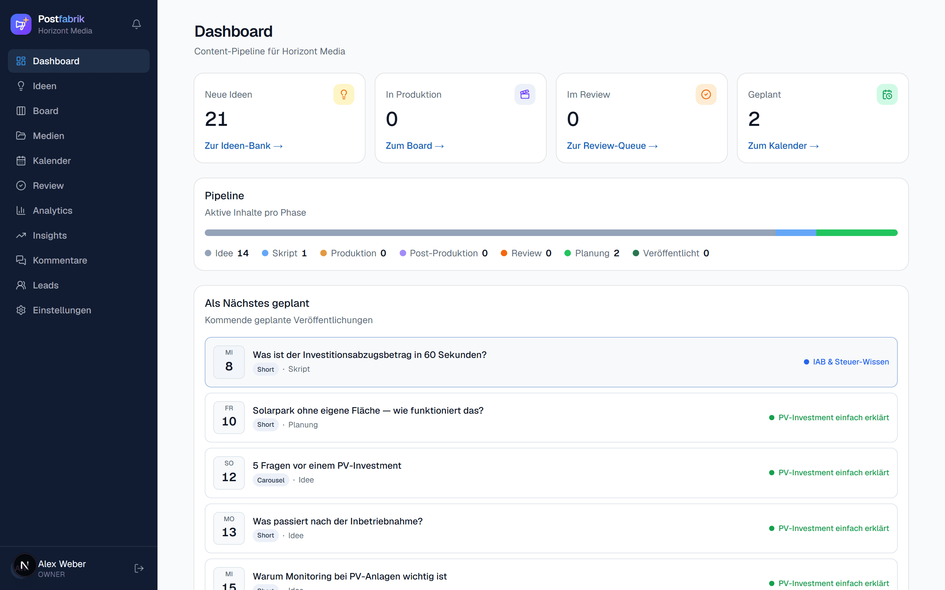Open 'Solarpark ohne eigene Fläche' entry
945x590 pixels.
point(551,418)
